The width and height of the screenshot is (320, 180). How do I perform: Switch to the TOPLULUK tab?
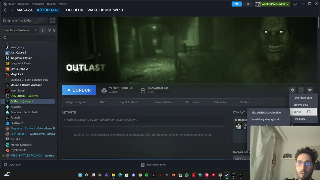(73, 10)
